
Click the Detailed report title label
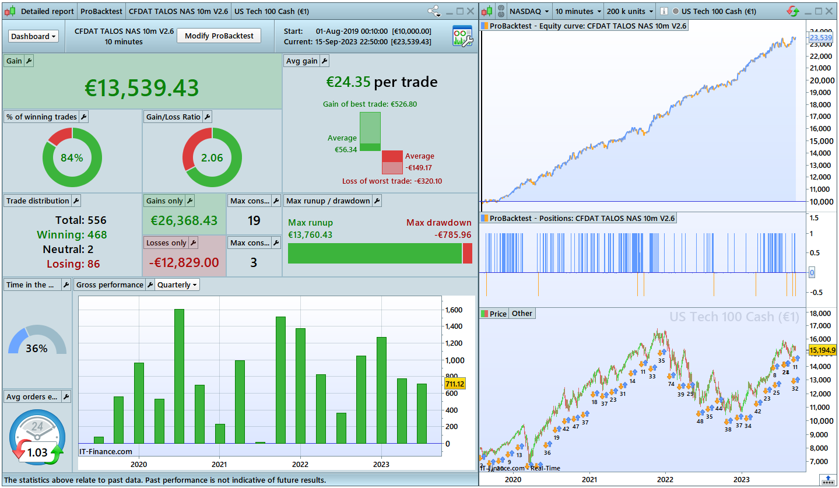point(47,11)
